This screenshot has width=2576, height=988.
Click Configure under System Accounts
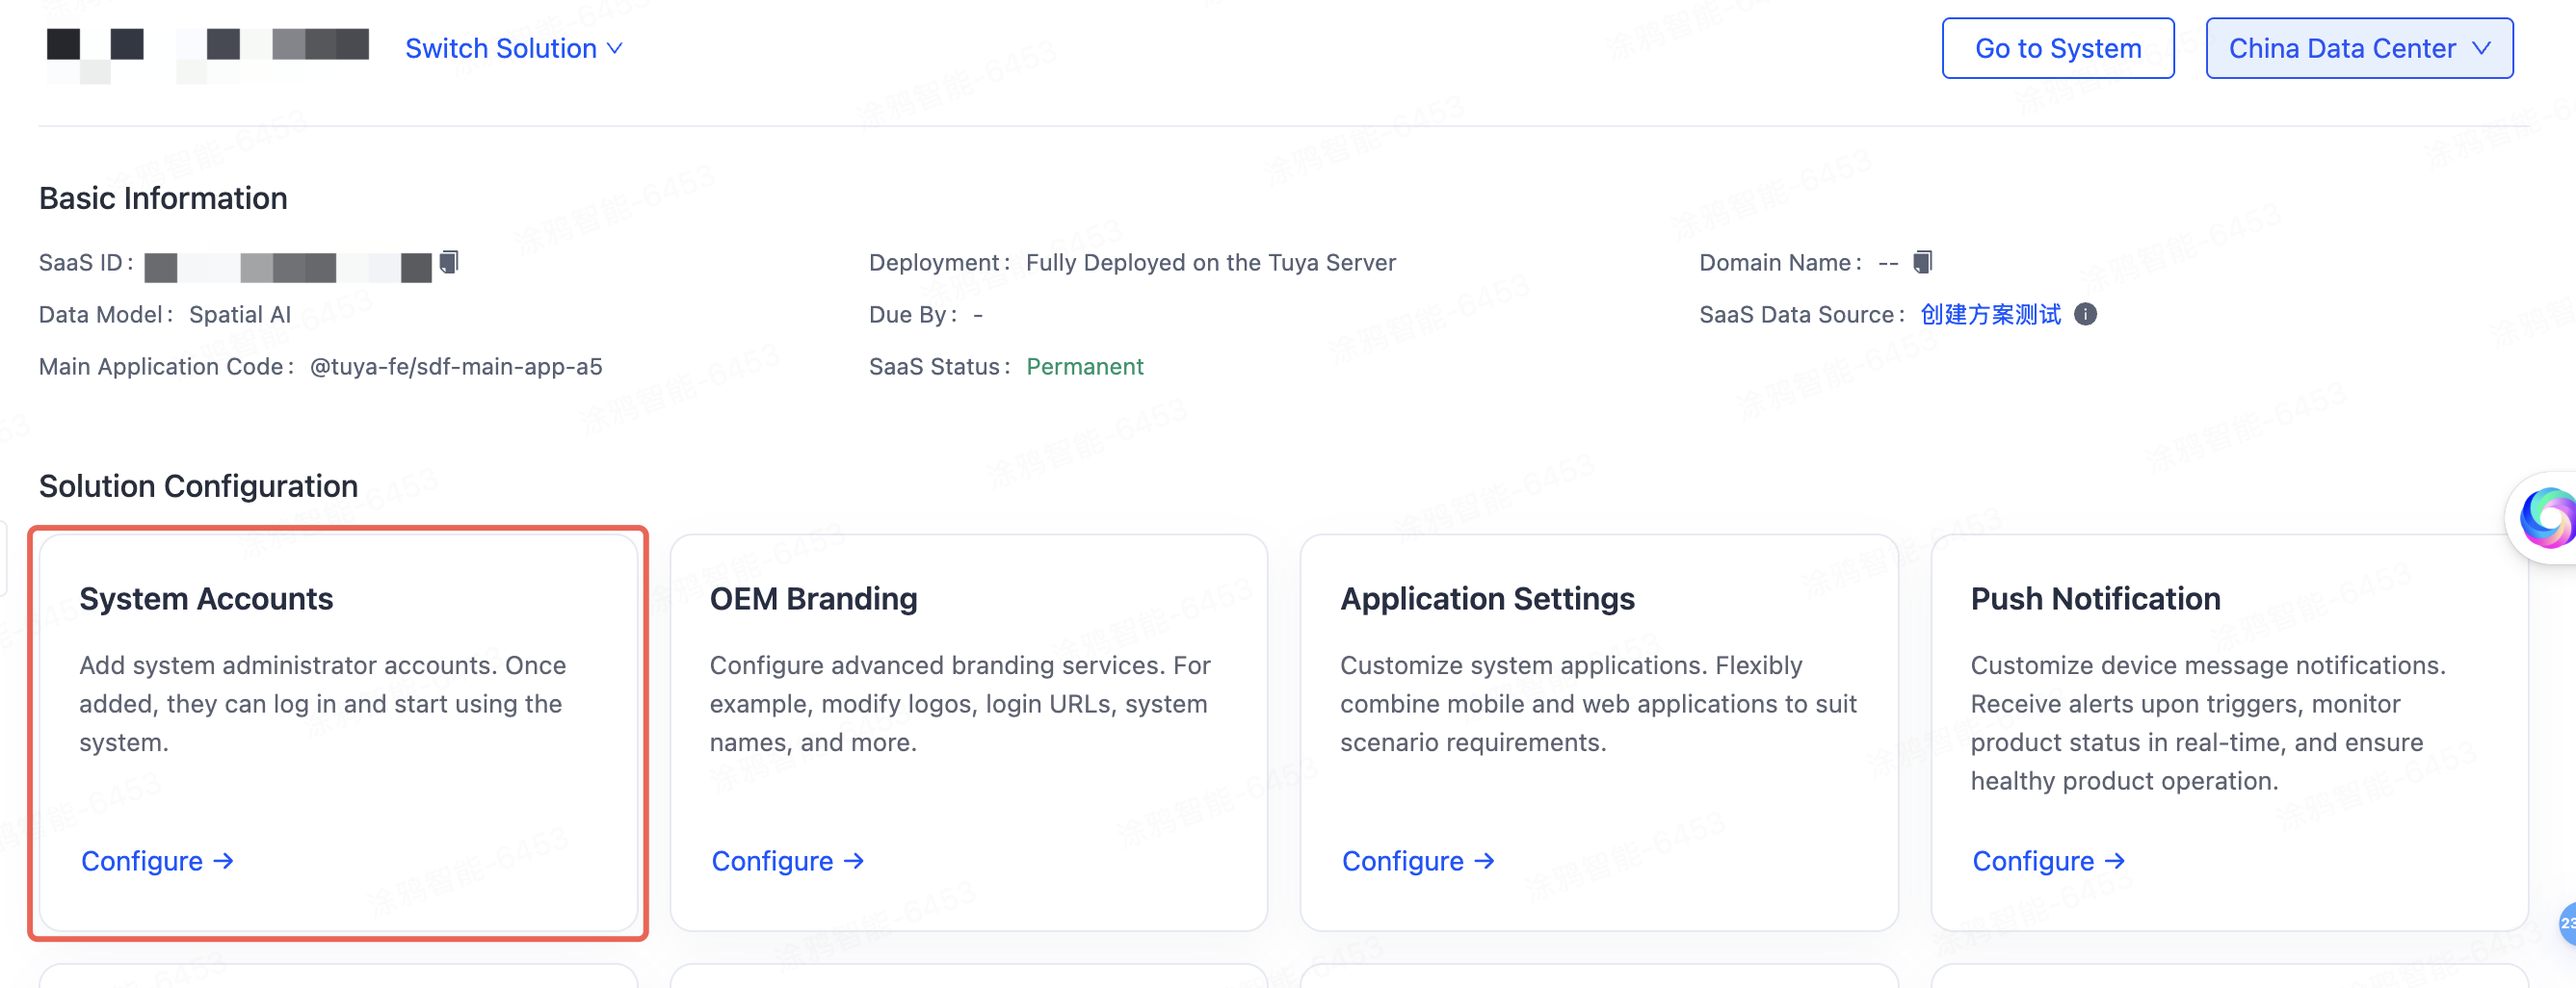tap(142, 861)
